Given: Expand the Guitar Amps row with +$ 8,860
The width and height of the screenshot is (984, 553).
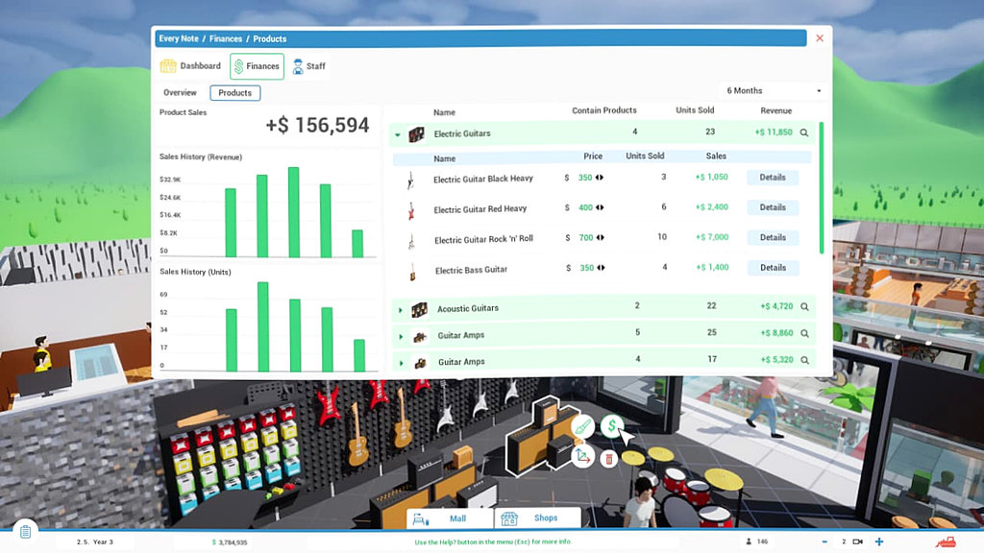Looking at the screenshot, I should (401, 337).
